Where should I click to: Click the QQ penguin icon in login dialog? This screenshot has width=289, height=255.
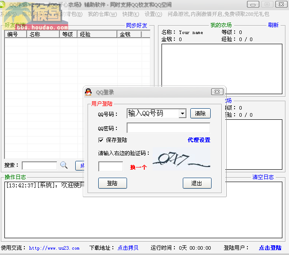click(x=89, y=92)
